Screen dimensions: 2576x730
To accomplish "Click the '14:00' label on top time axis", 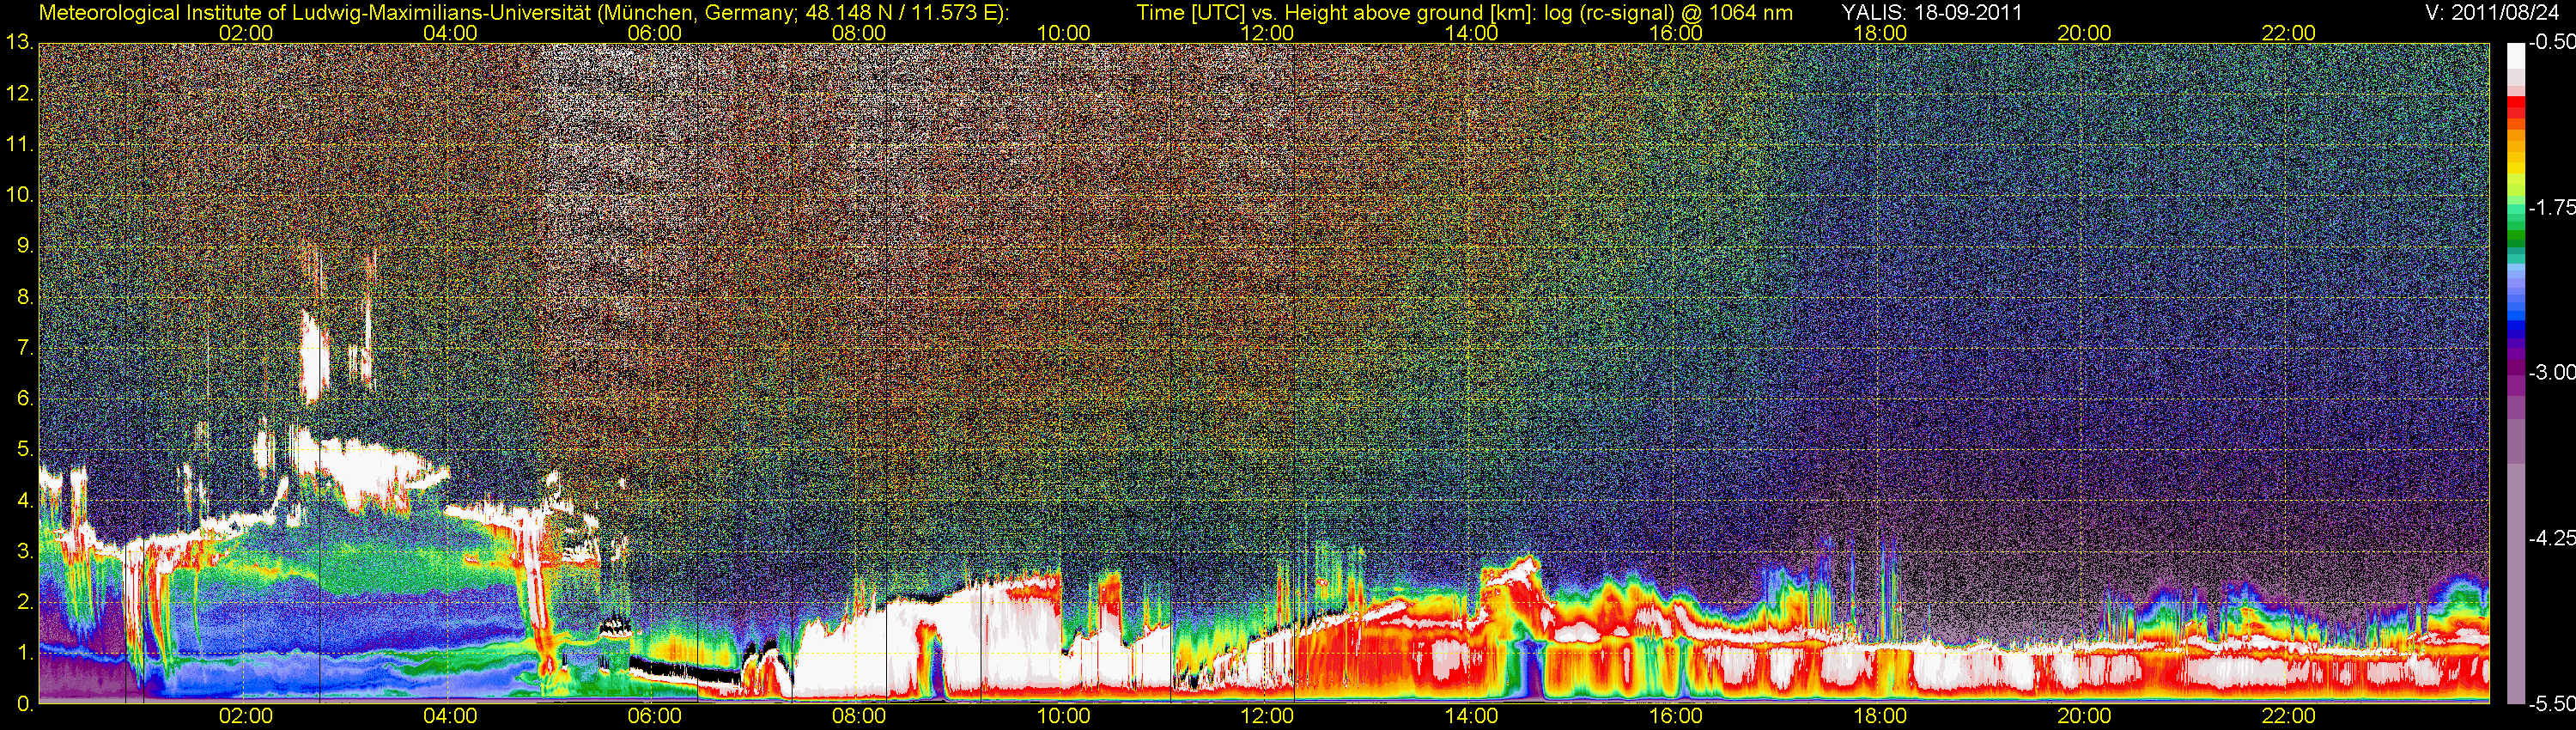I will point(1472,32).
